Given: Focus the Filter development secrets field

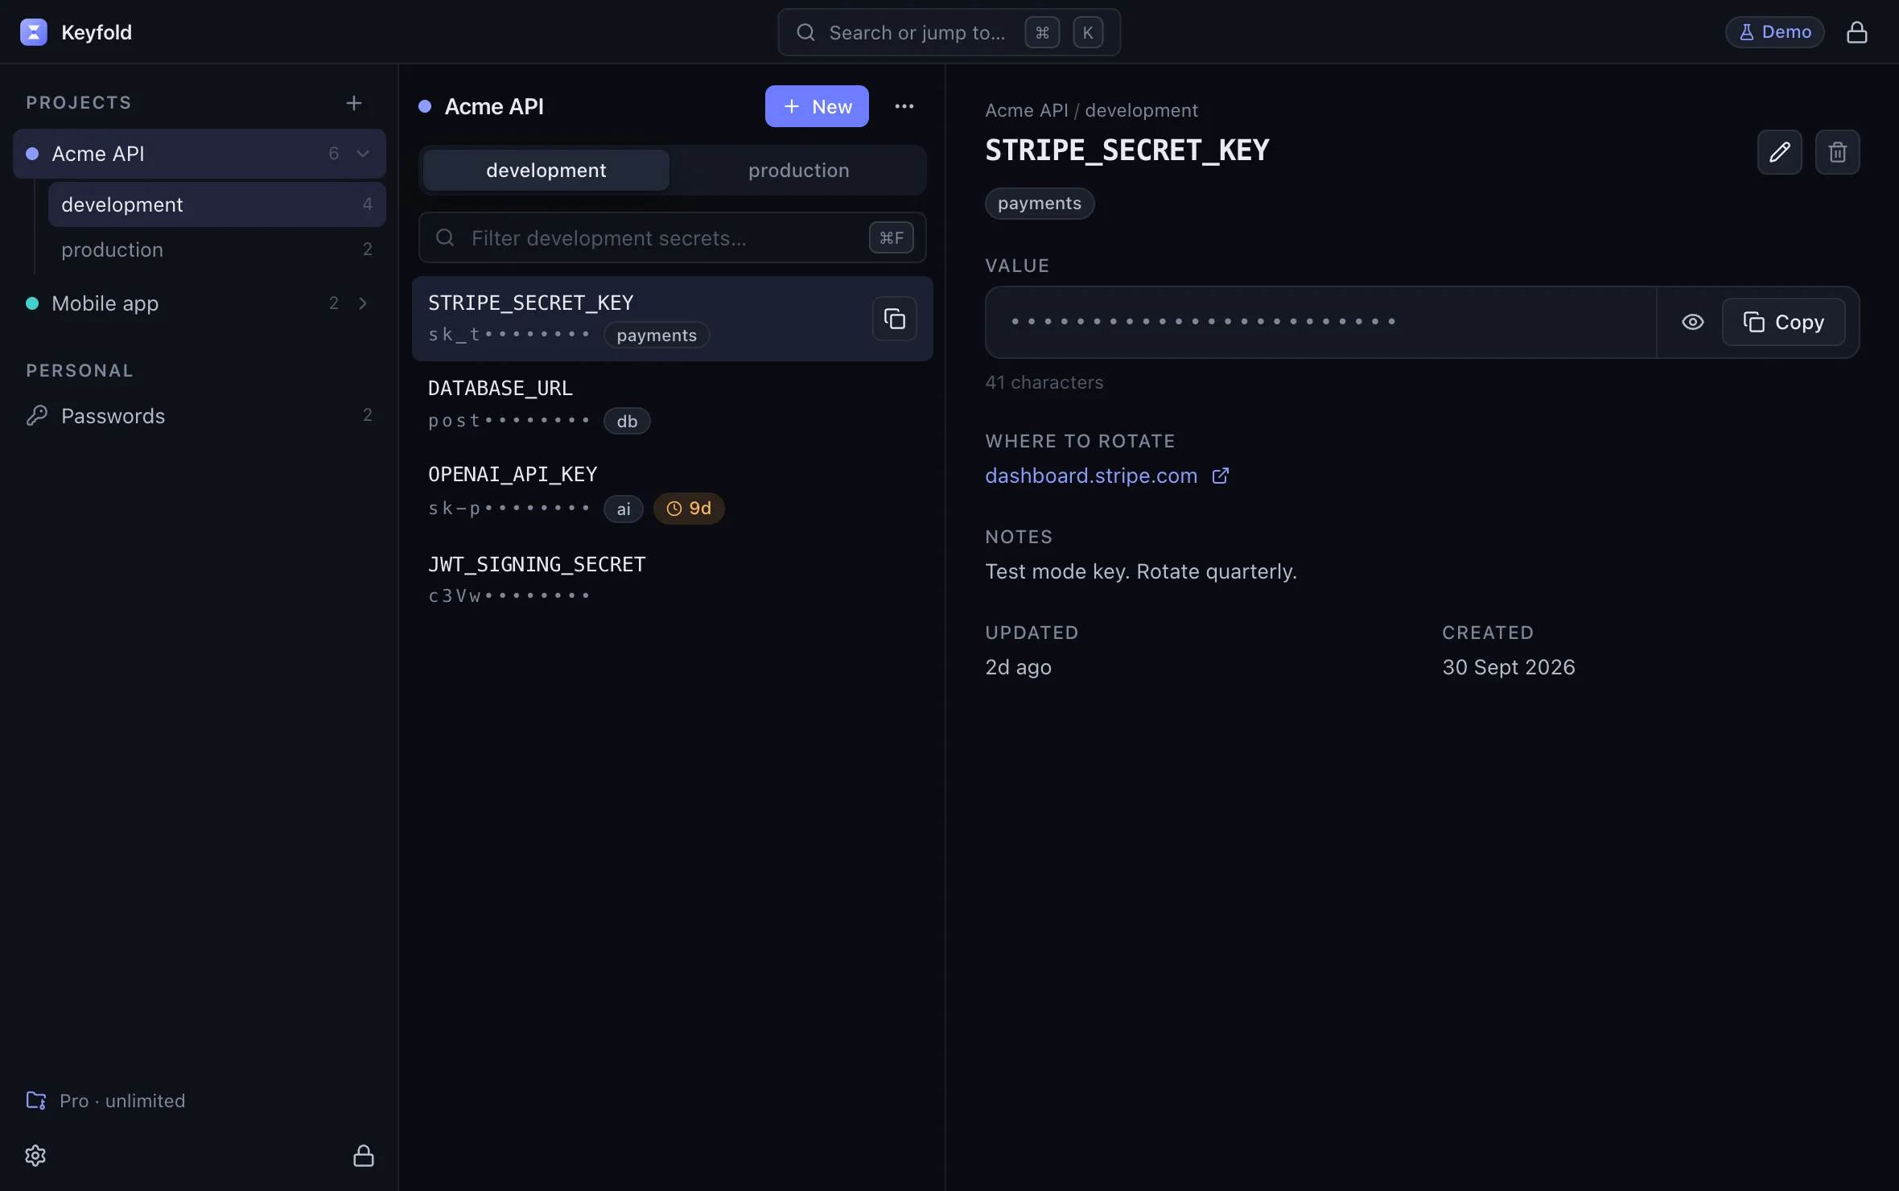Looking at the screenshot, I should (x=673, y=237).
